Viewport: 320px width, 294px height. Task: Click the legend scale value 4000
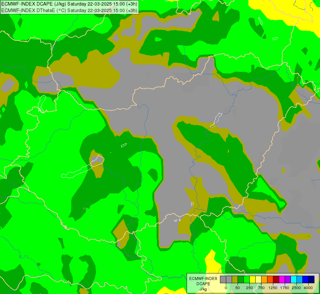[x=308, y=288]
